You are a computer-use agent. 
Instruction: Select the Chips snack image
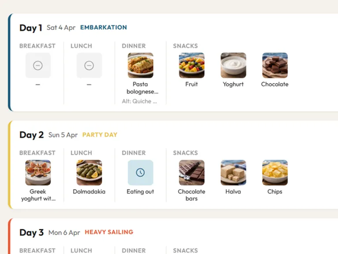[275, 172]
